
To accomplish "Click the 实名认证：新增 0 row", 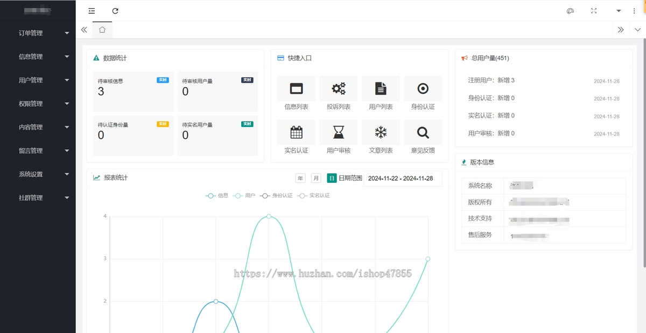I will click(544, 116).
